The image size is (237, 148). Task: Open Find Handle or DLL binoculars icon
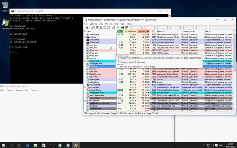[123, 27]
